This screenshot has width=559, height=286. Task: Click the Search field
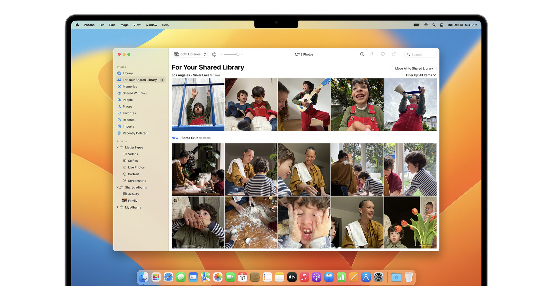420,54
